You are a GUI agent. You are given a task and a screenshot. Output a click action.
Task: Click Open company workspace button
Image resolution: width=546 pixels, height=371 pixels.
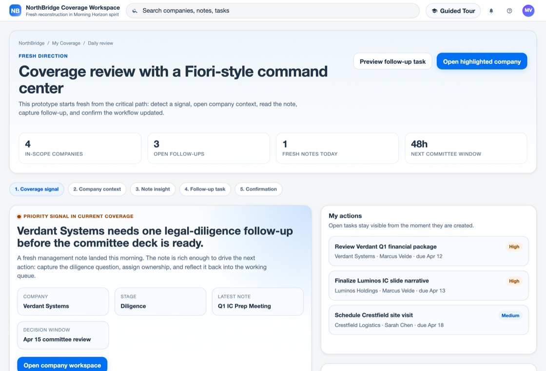tap(62, 365)
